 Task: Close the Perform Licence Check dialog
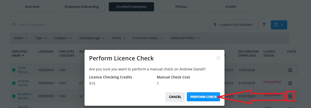218,58
